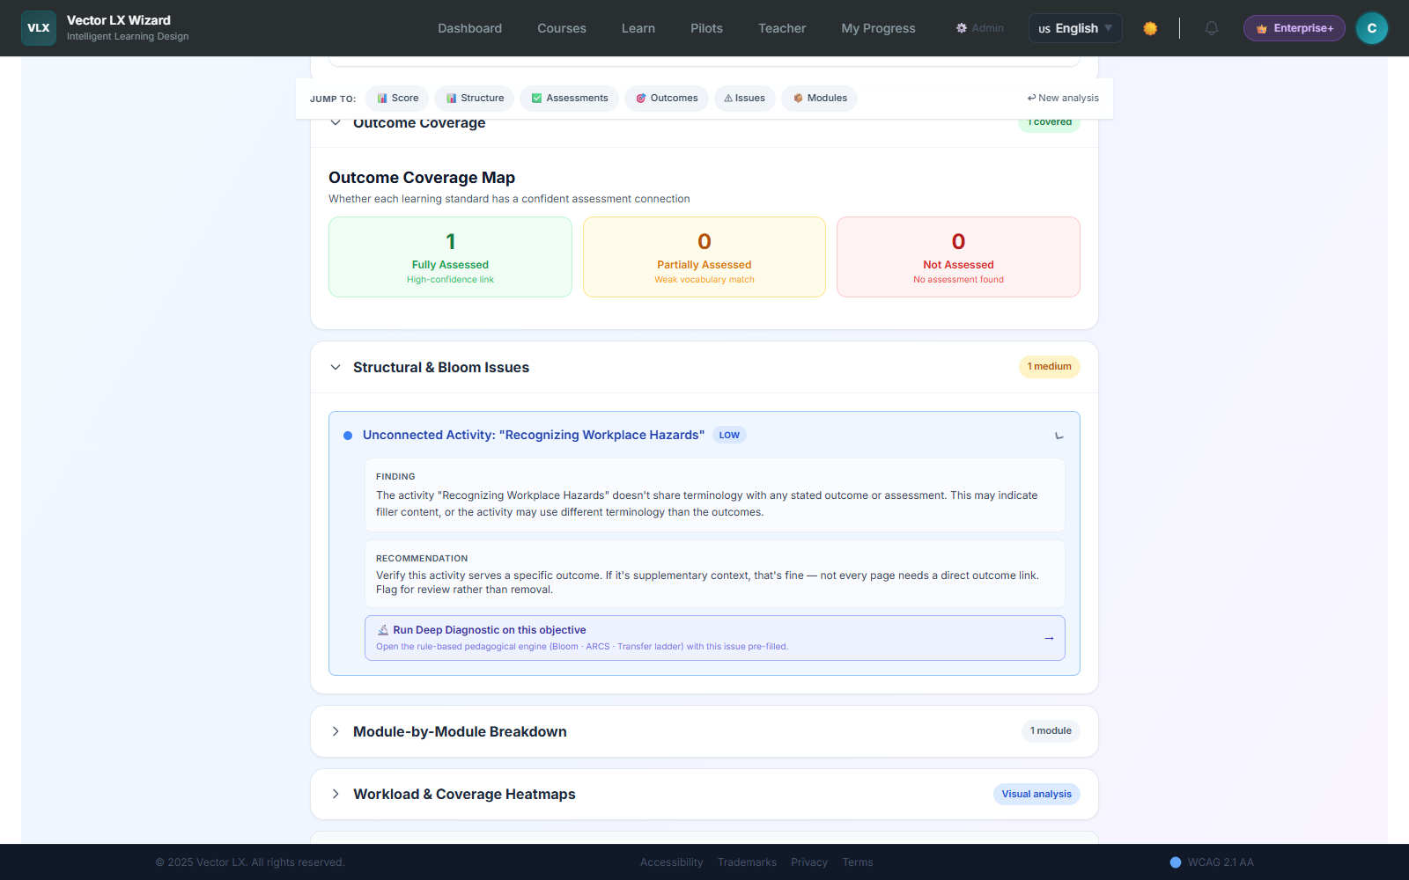Click the VLX logo icon
Viewport: 1409px width, 880px height.
tap(39, 28)
